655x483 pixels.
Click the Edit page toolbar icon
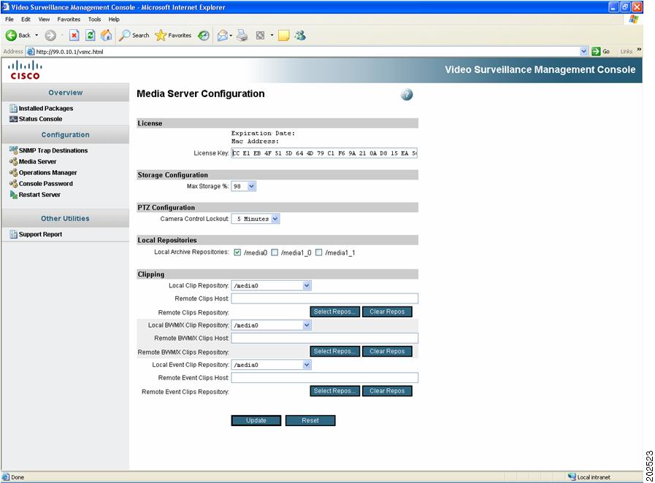260,36
